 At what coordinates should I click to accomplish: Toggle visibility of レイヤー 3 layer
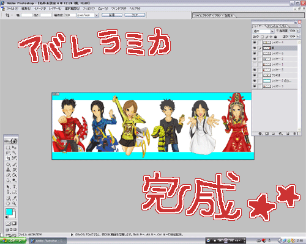[255, 87]
